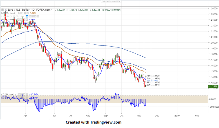Show Ichimoku indicator with blue eye toggle
The width and height of the screenshot is (219, 128).
[27, 16]
